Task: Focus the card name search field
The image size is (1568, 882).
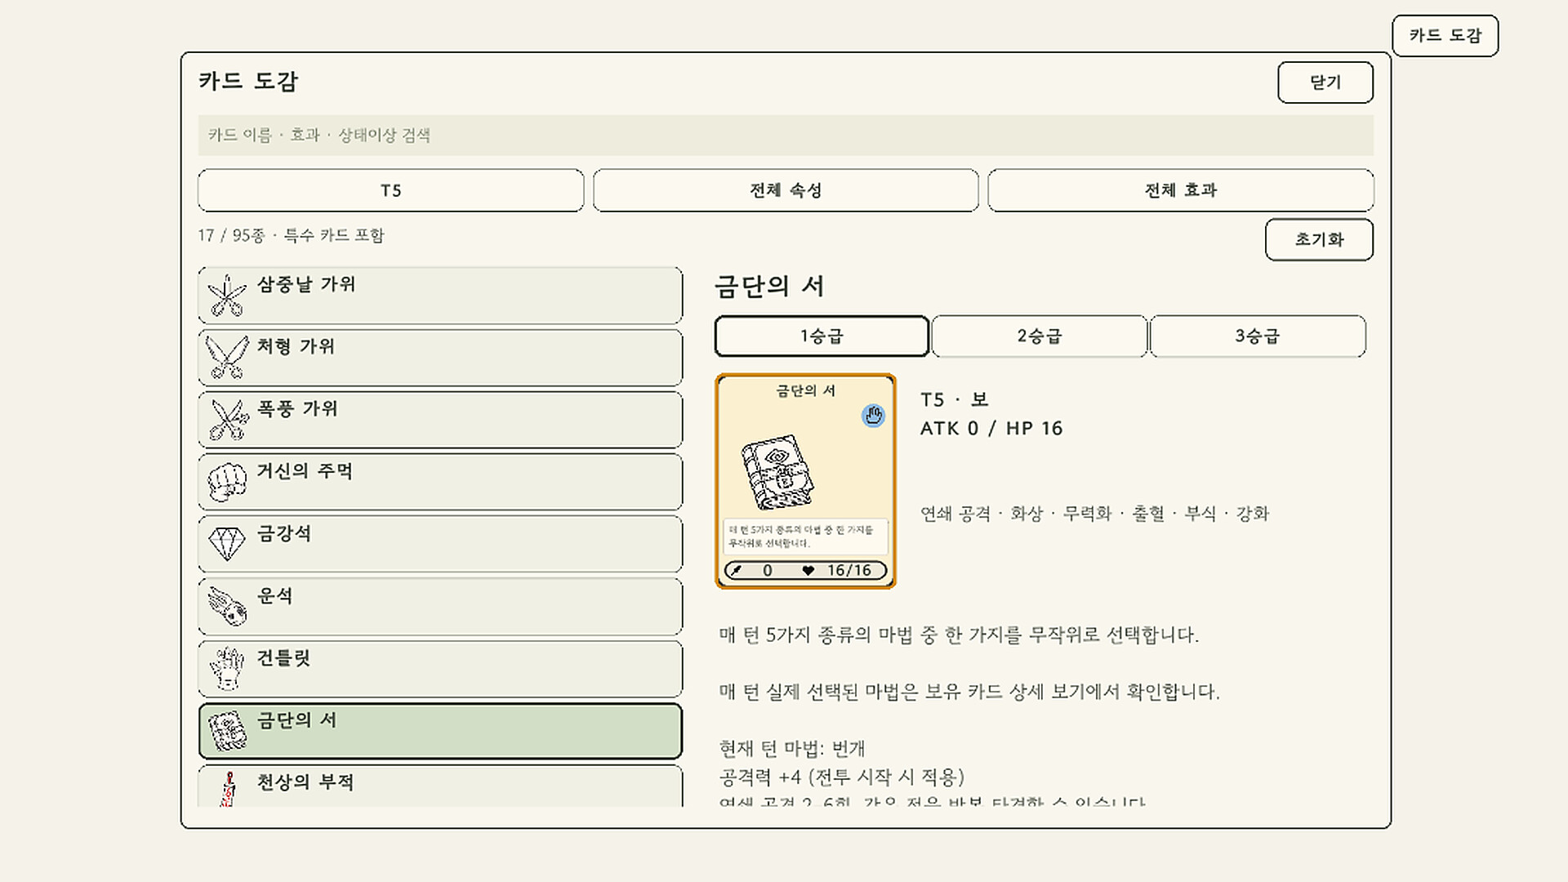Action: point(786,136)
